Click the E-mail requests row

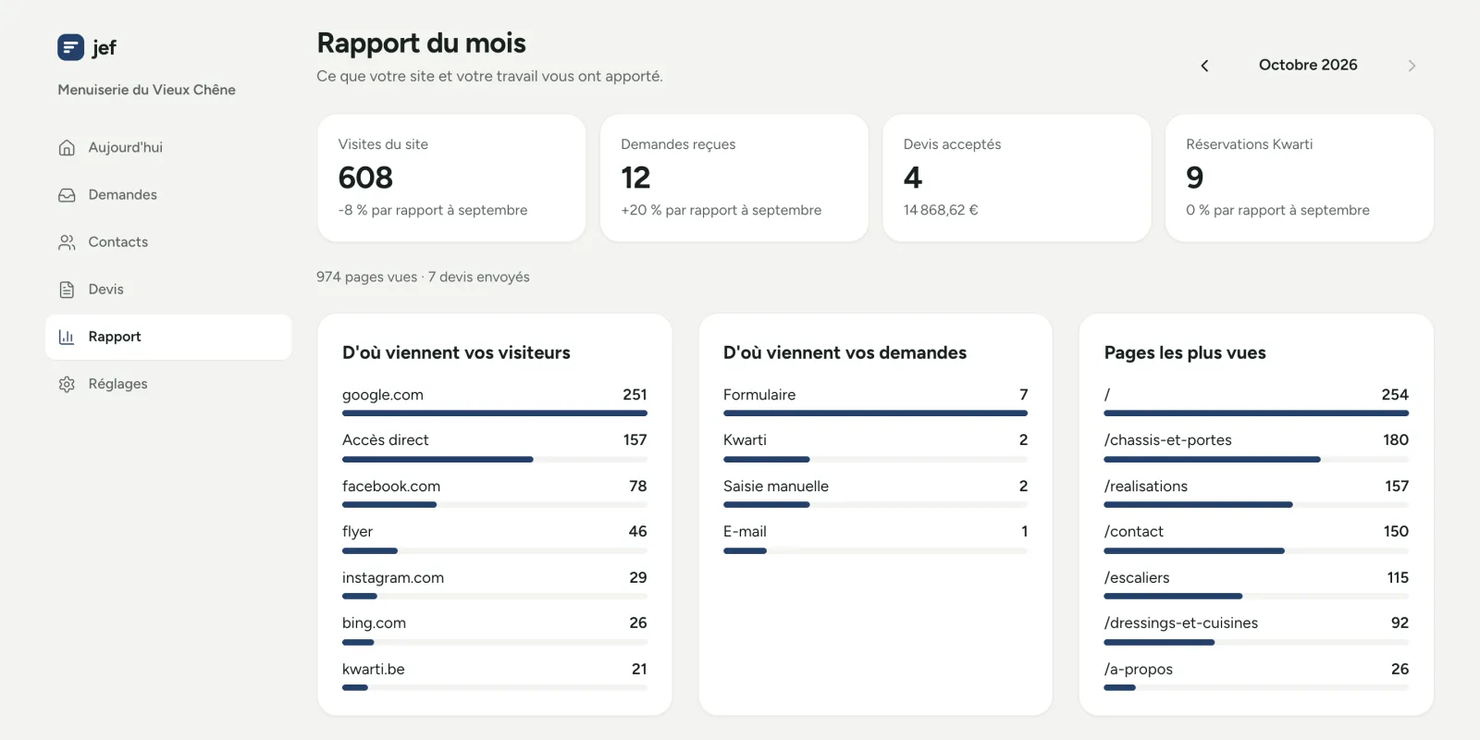[876, 538]
